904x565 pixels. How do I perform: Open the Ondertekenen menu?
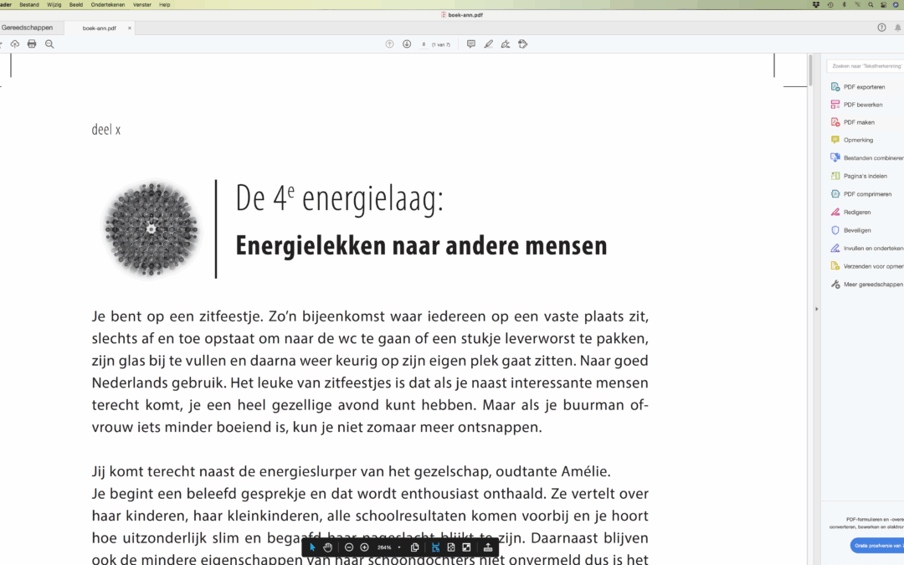(x=108, y=5)
